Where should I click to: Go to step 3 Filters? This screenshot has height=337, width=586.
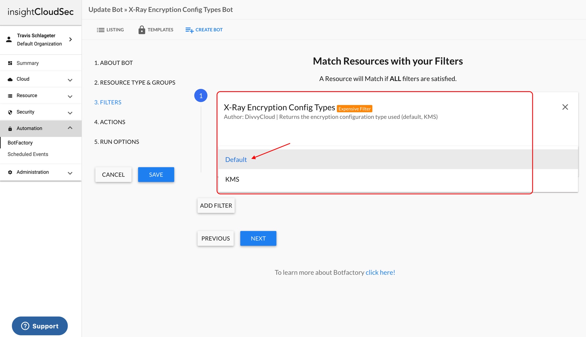click(108, 102)
